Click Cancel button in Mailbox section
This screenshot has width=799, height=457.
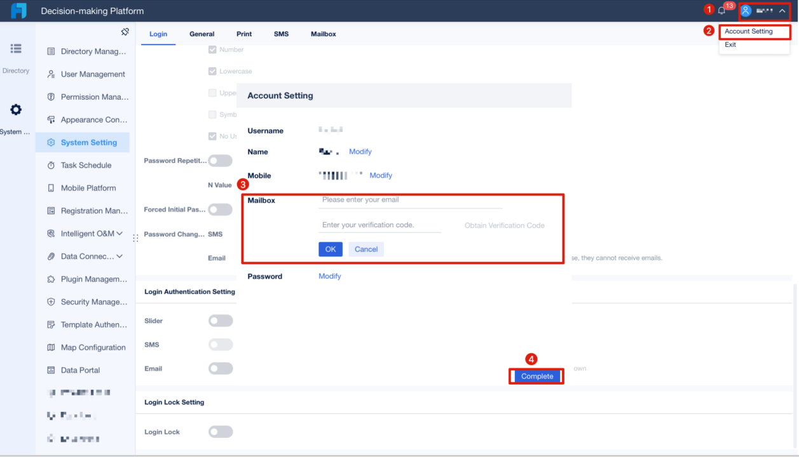pos(366,249)
